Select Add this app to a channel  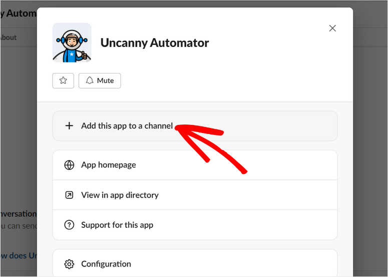coord(127,126)
